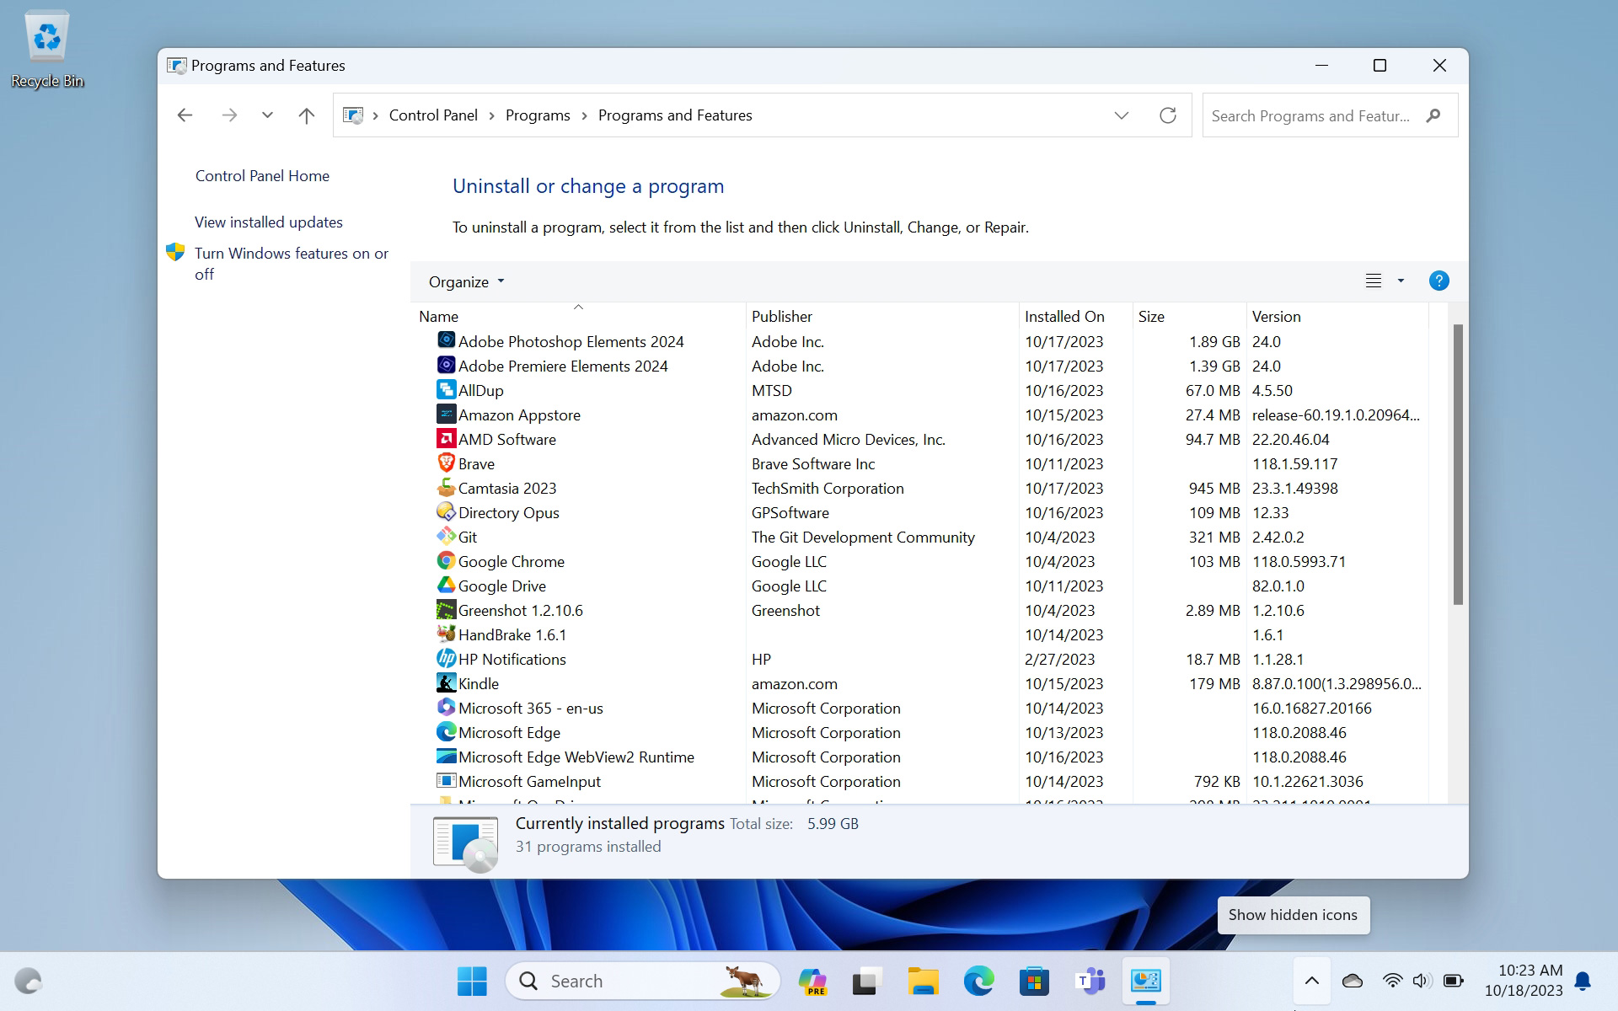The width and height of the screenshot is (1618, 1011).
Task: Expand the address bar history dropdown
Action: pyautogui.click(x=1121, y=115)
